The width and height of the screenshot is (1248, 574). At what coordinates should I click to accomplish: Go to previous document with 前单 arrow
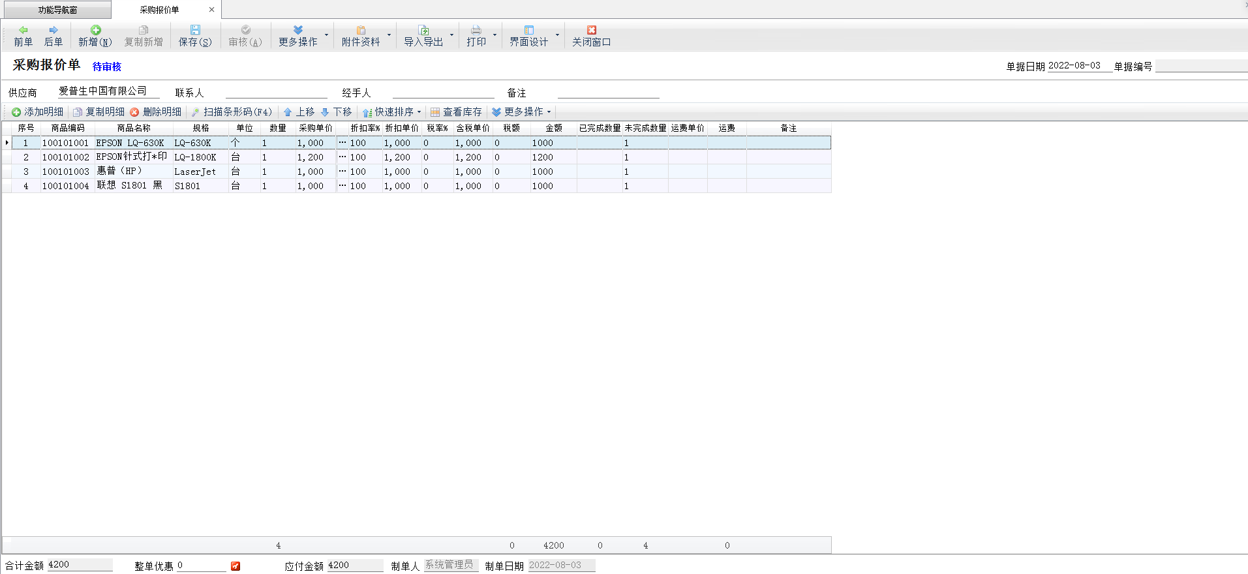click(23, 30)
